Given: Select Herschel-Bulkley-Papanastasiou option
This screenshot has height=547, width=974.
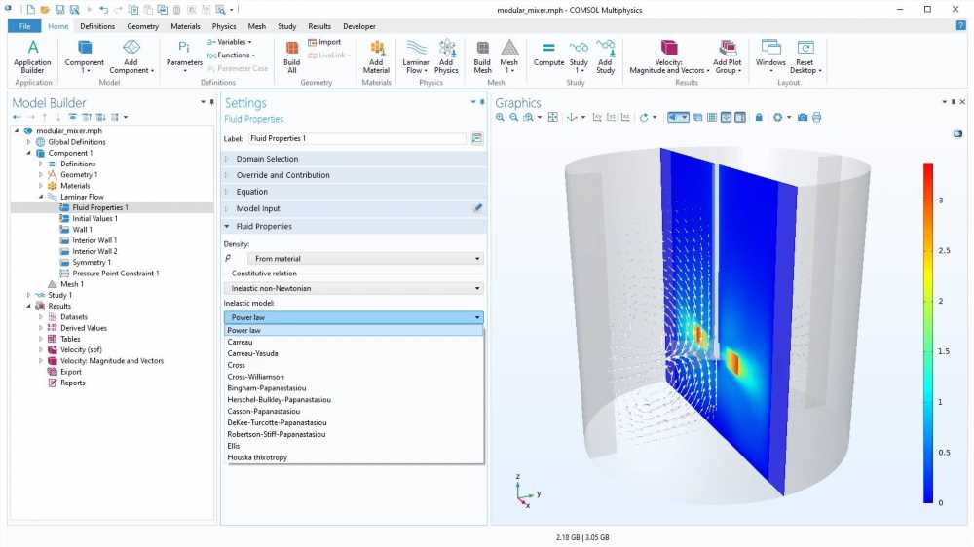Looking at the screenshot, I should tap(354, 400).
